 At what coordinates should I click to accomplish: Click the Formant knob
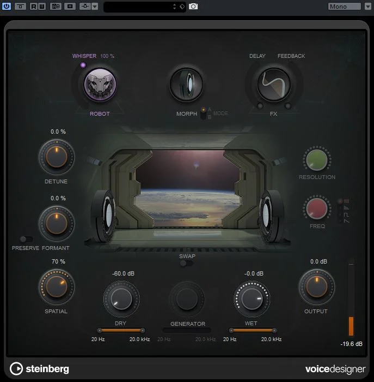tap(57, 223)
